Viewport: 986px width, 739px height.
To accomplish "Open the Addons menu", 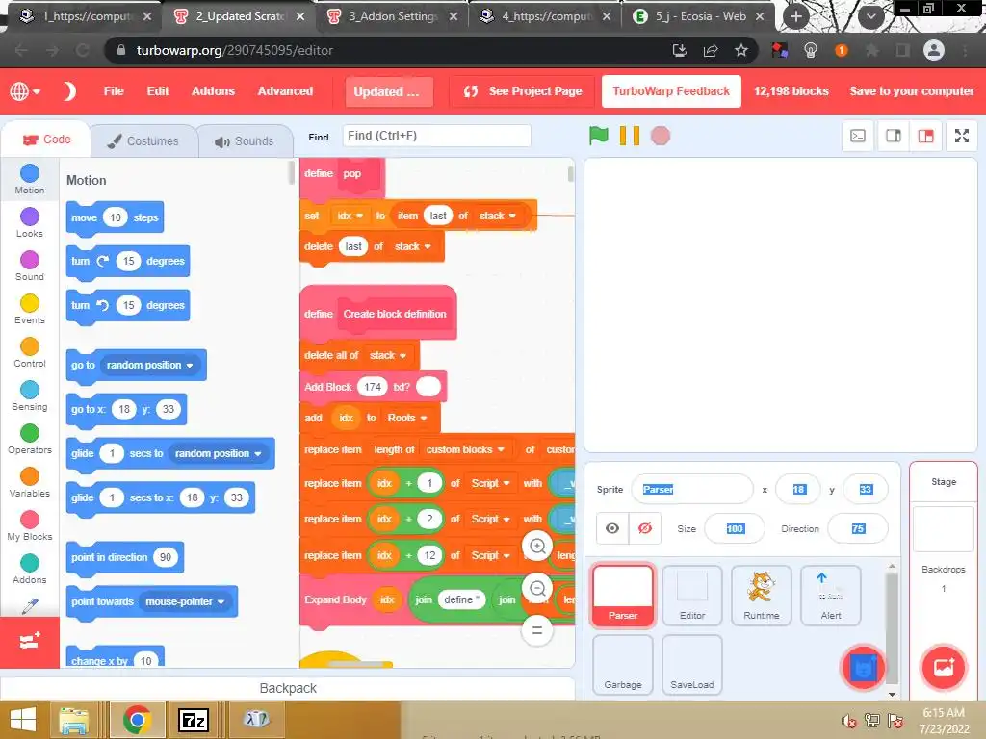I will (x=213, y=91).
